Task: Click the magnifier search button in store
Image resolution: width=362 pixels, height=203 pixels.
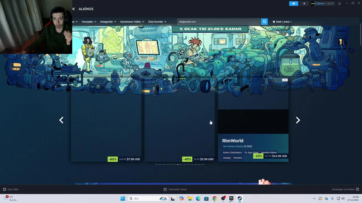Action: 264,22
